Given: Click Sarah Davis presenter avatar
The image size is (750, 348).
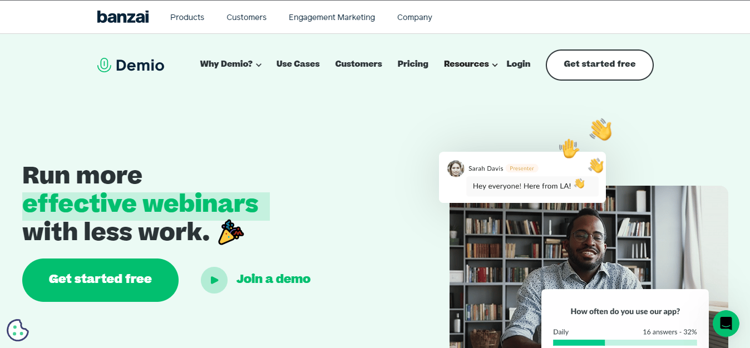Looking at the screenshot, I should [x=456, y=168].
